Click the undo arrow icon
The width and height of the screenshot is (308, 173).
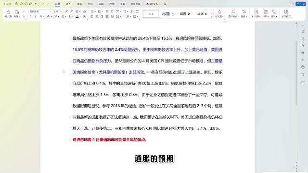36,4
